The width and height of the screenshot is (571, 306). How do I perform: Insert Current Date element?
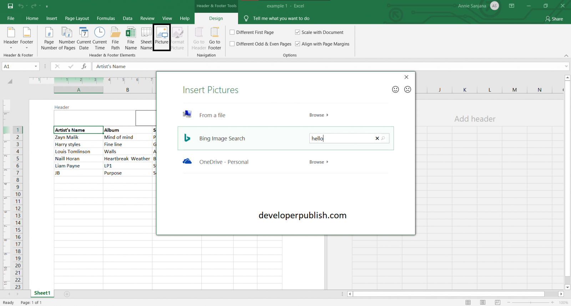pos(84,39)
